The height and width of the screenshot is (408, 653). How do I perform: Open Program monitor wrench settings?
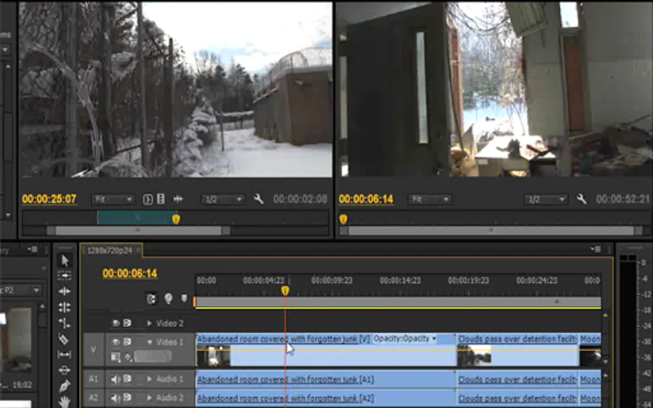[x=581, y=199]
